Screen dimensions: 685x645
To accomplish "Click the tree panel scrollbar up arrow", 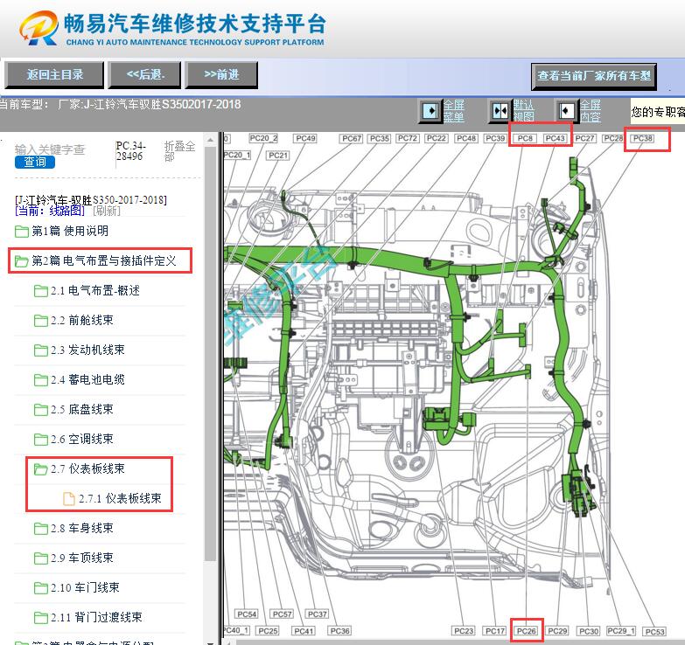I will (x=210, y=140).
